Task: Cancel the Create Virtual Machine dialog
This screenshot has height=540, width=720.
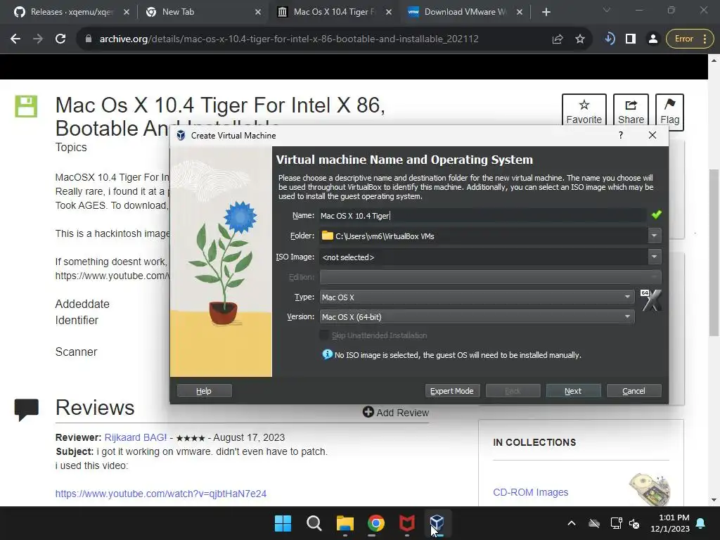Action: (x=634, y=391)
